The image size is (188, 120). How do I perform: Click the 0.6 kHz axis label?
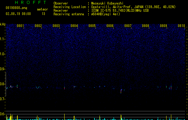3,114
